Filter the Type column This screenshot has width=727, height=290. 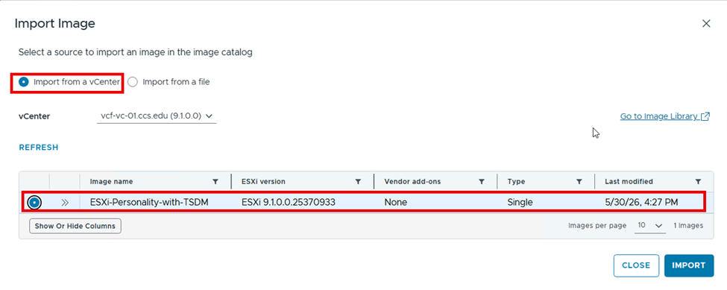click(x=579, y=182)
